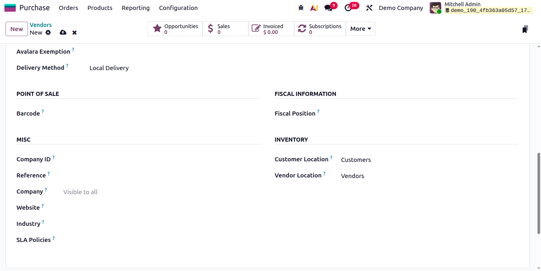Open form settings via gear icon
Image resolution: width=541 pixels, height=271 pixels.
coord(48,32)
